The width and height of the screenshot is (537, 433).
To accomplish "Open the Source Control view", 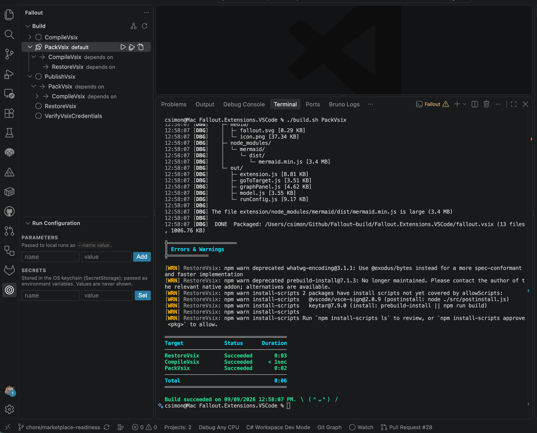I will (9, 54).
